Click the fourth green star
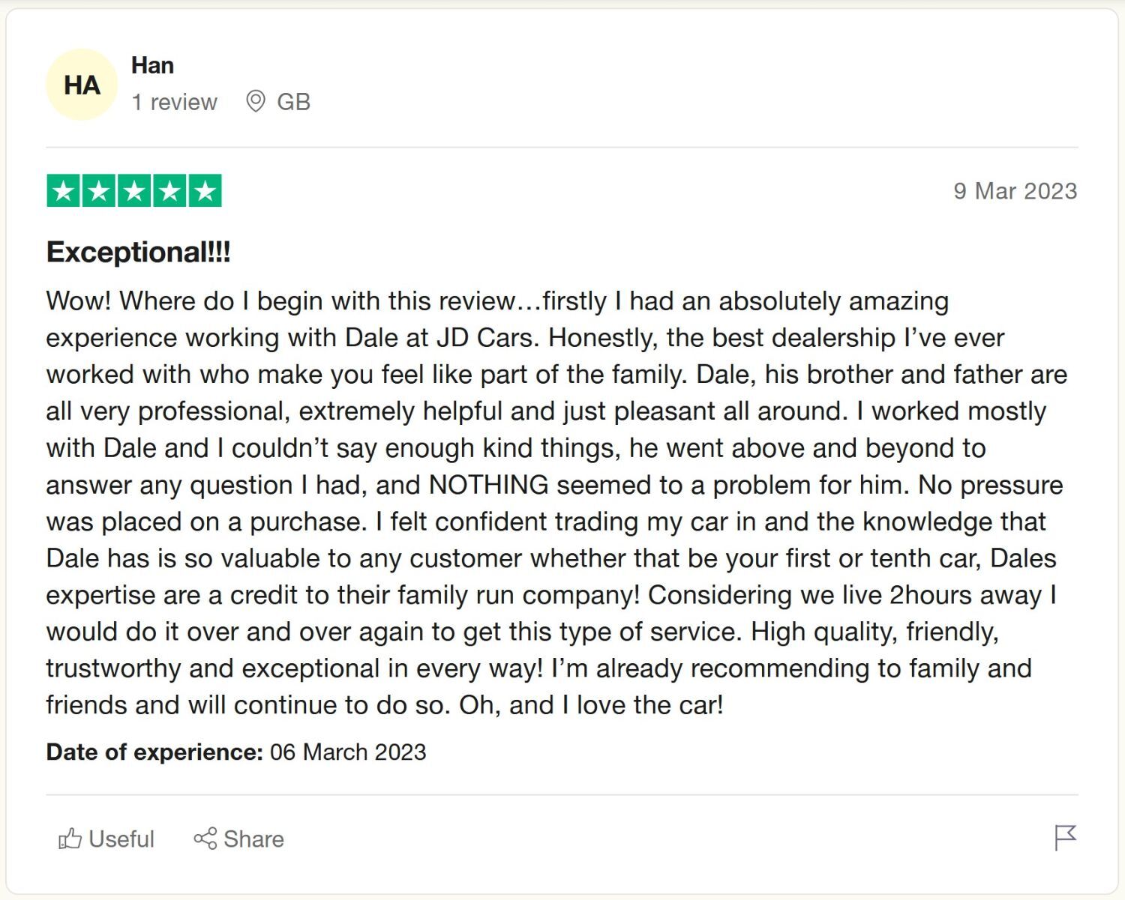 169,190
